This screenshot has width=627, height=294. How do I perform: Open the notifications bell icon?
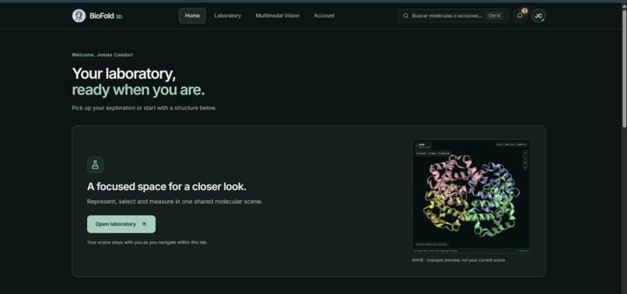click(x=520, y=16)
